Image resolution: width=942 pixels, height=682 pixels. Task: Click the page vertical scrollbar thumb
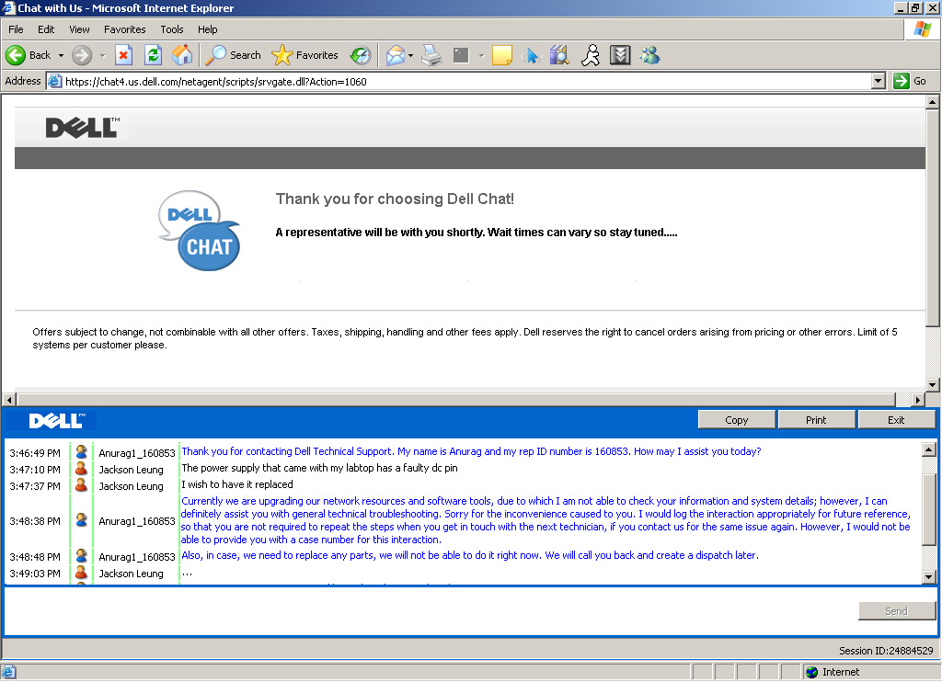point(932,218)
